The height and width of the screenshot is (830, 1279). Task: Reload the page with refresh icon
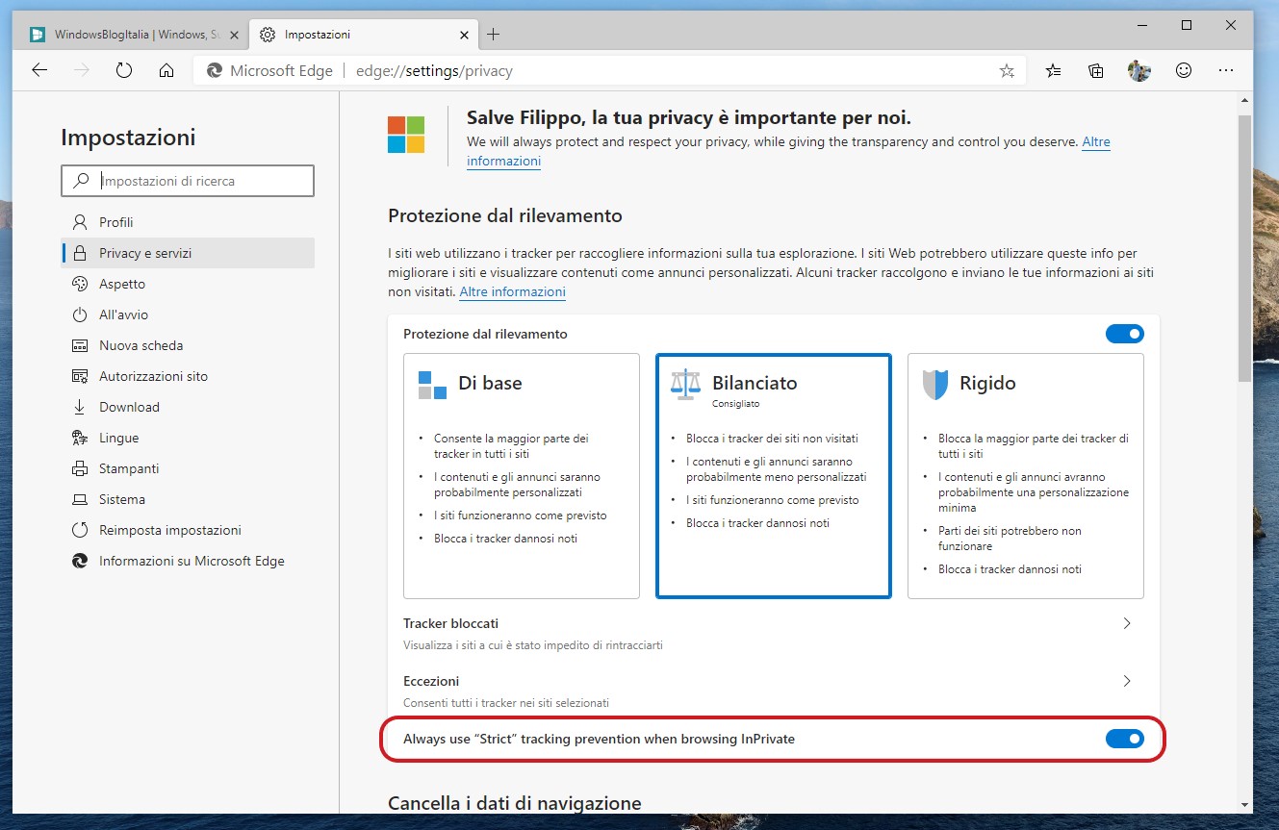(x=124, y=70)
